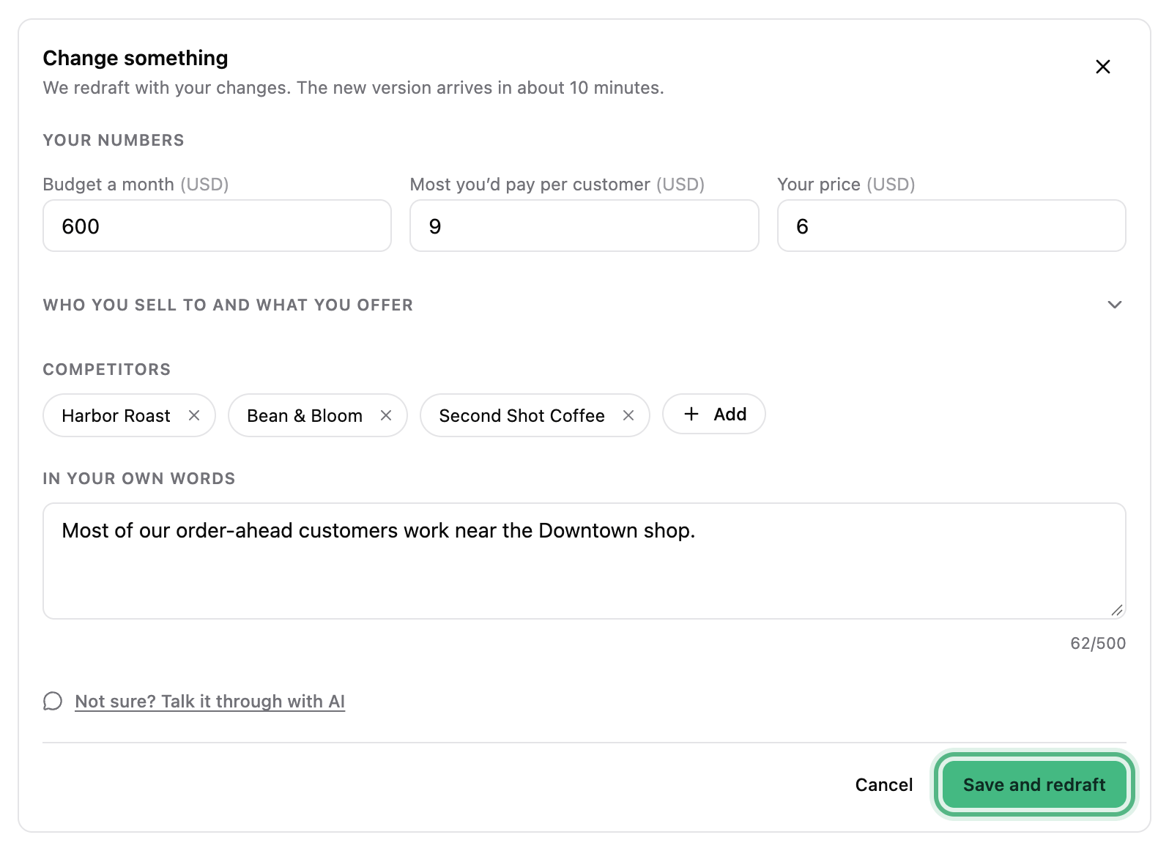Remove Second Shot Coffee competitor chip

coord(628,415)
